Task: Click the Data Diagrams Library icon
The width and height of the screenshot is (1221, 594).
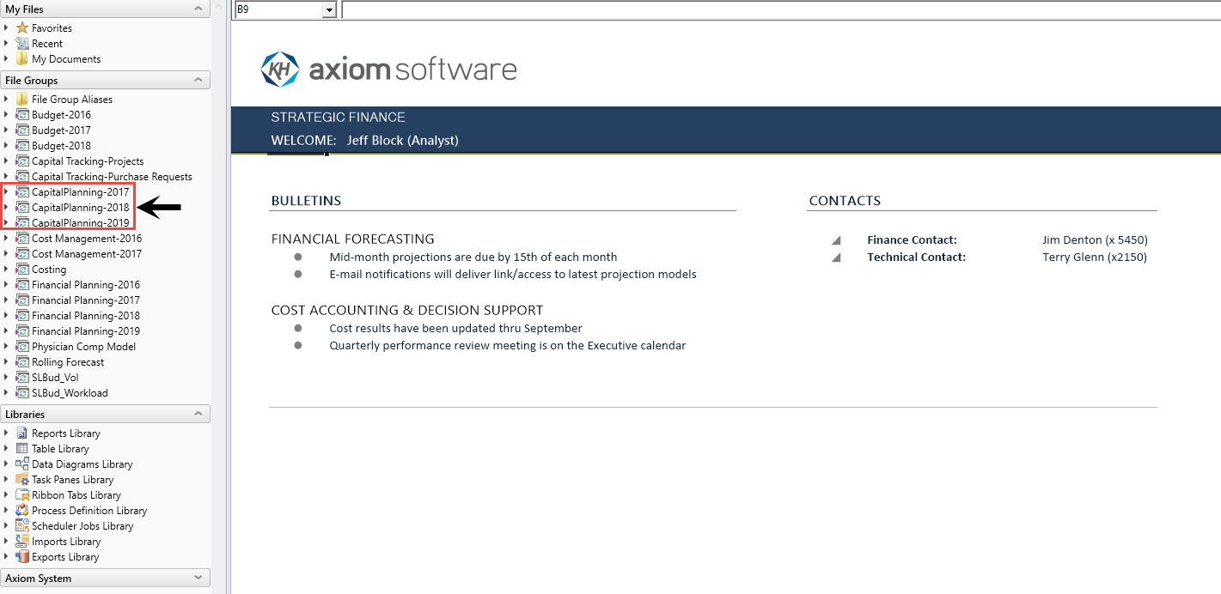Action: pos(22,464)
